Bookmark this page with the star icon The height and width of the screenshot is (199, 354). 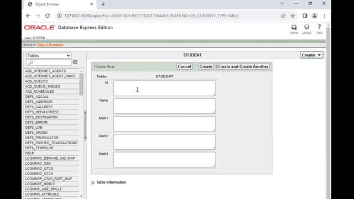pos(293,16)
